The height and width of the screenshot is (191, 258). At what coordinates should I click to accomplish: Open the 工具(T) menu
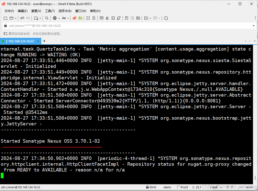click(50, 11)
